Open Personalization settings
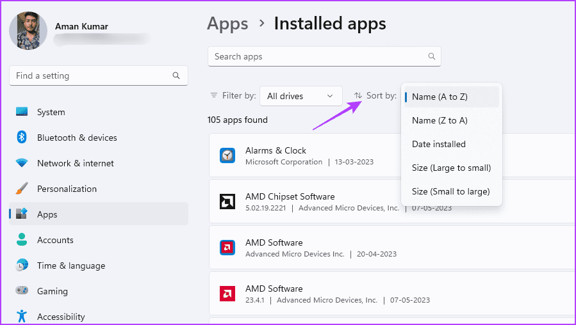 coord(99,189)
